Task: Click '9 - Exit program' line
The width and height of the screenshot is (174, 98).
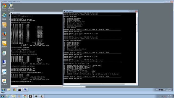Action: [70, 27]
